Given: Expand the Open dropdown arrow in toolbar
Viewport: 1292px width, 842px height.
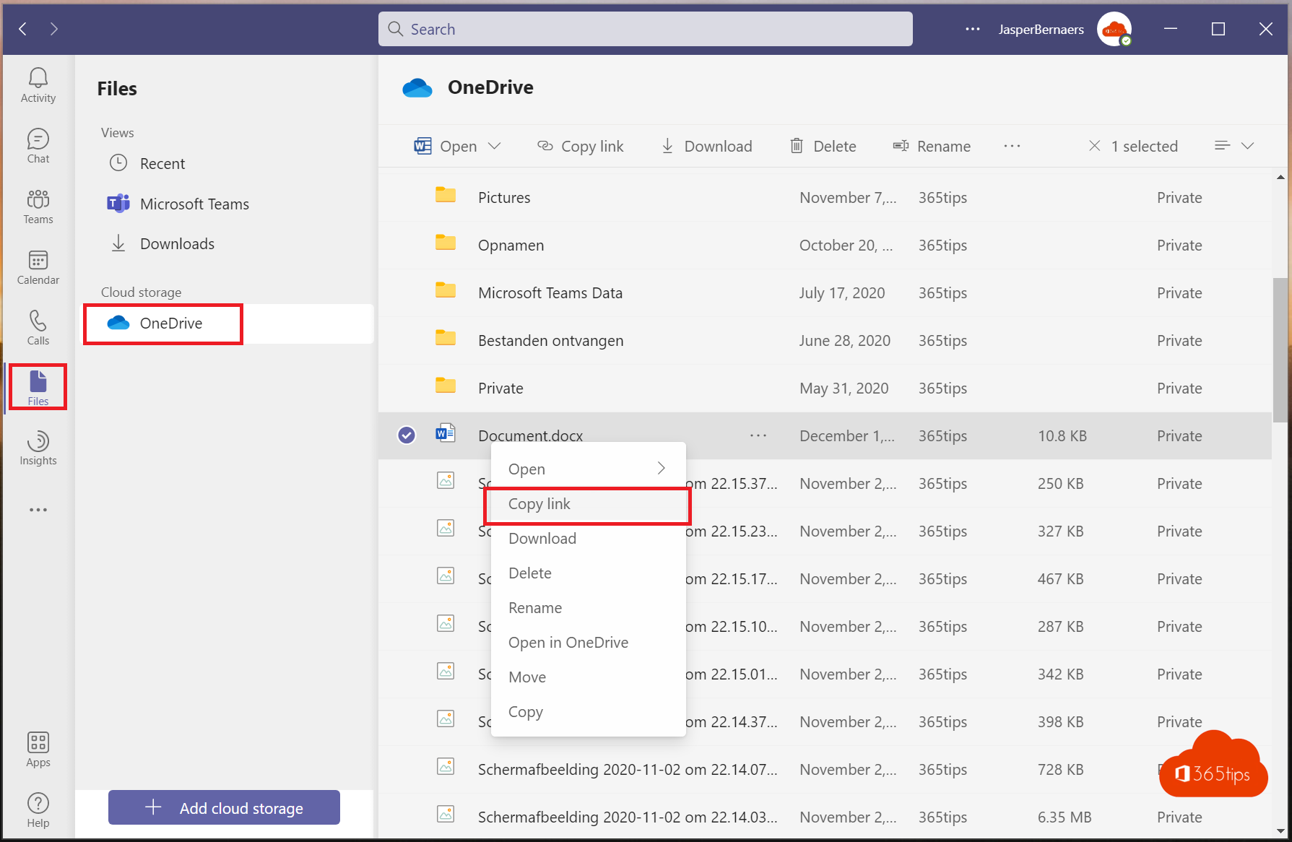Looking at the screenshot, I should click(x=495, y=146).
